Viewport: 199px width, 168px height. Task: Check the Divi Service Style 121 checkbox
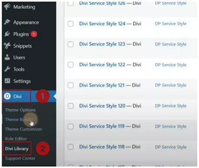[71, 85]
